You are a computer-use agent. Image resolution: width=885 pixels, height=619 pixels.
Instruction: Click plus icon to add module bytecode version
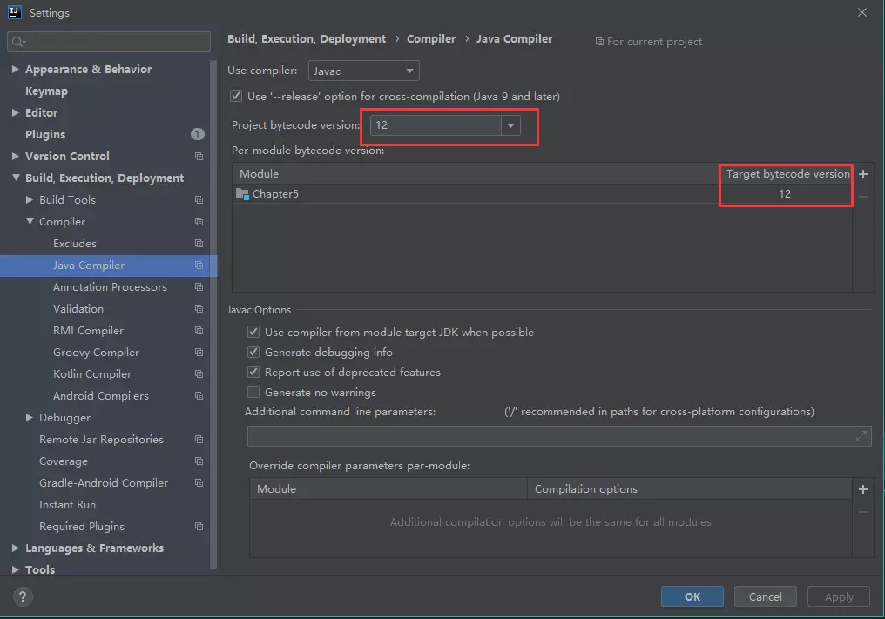coord(863,174)
